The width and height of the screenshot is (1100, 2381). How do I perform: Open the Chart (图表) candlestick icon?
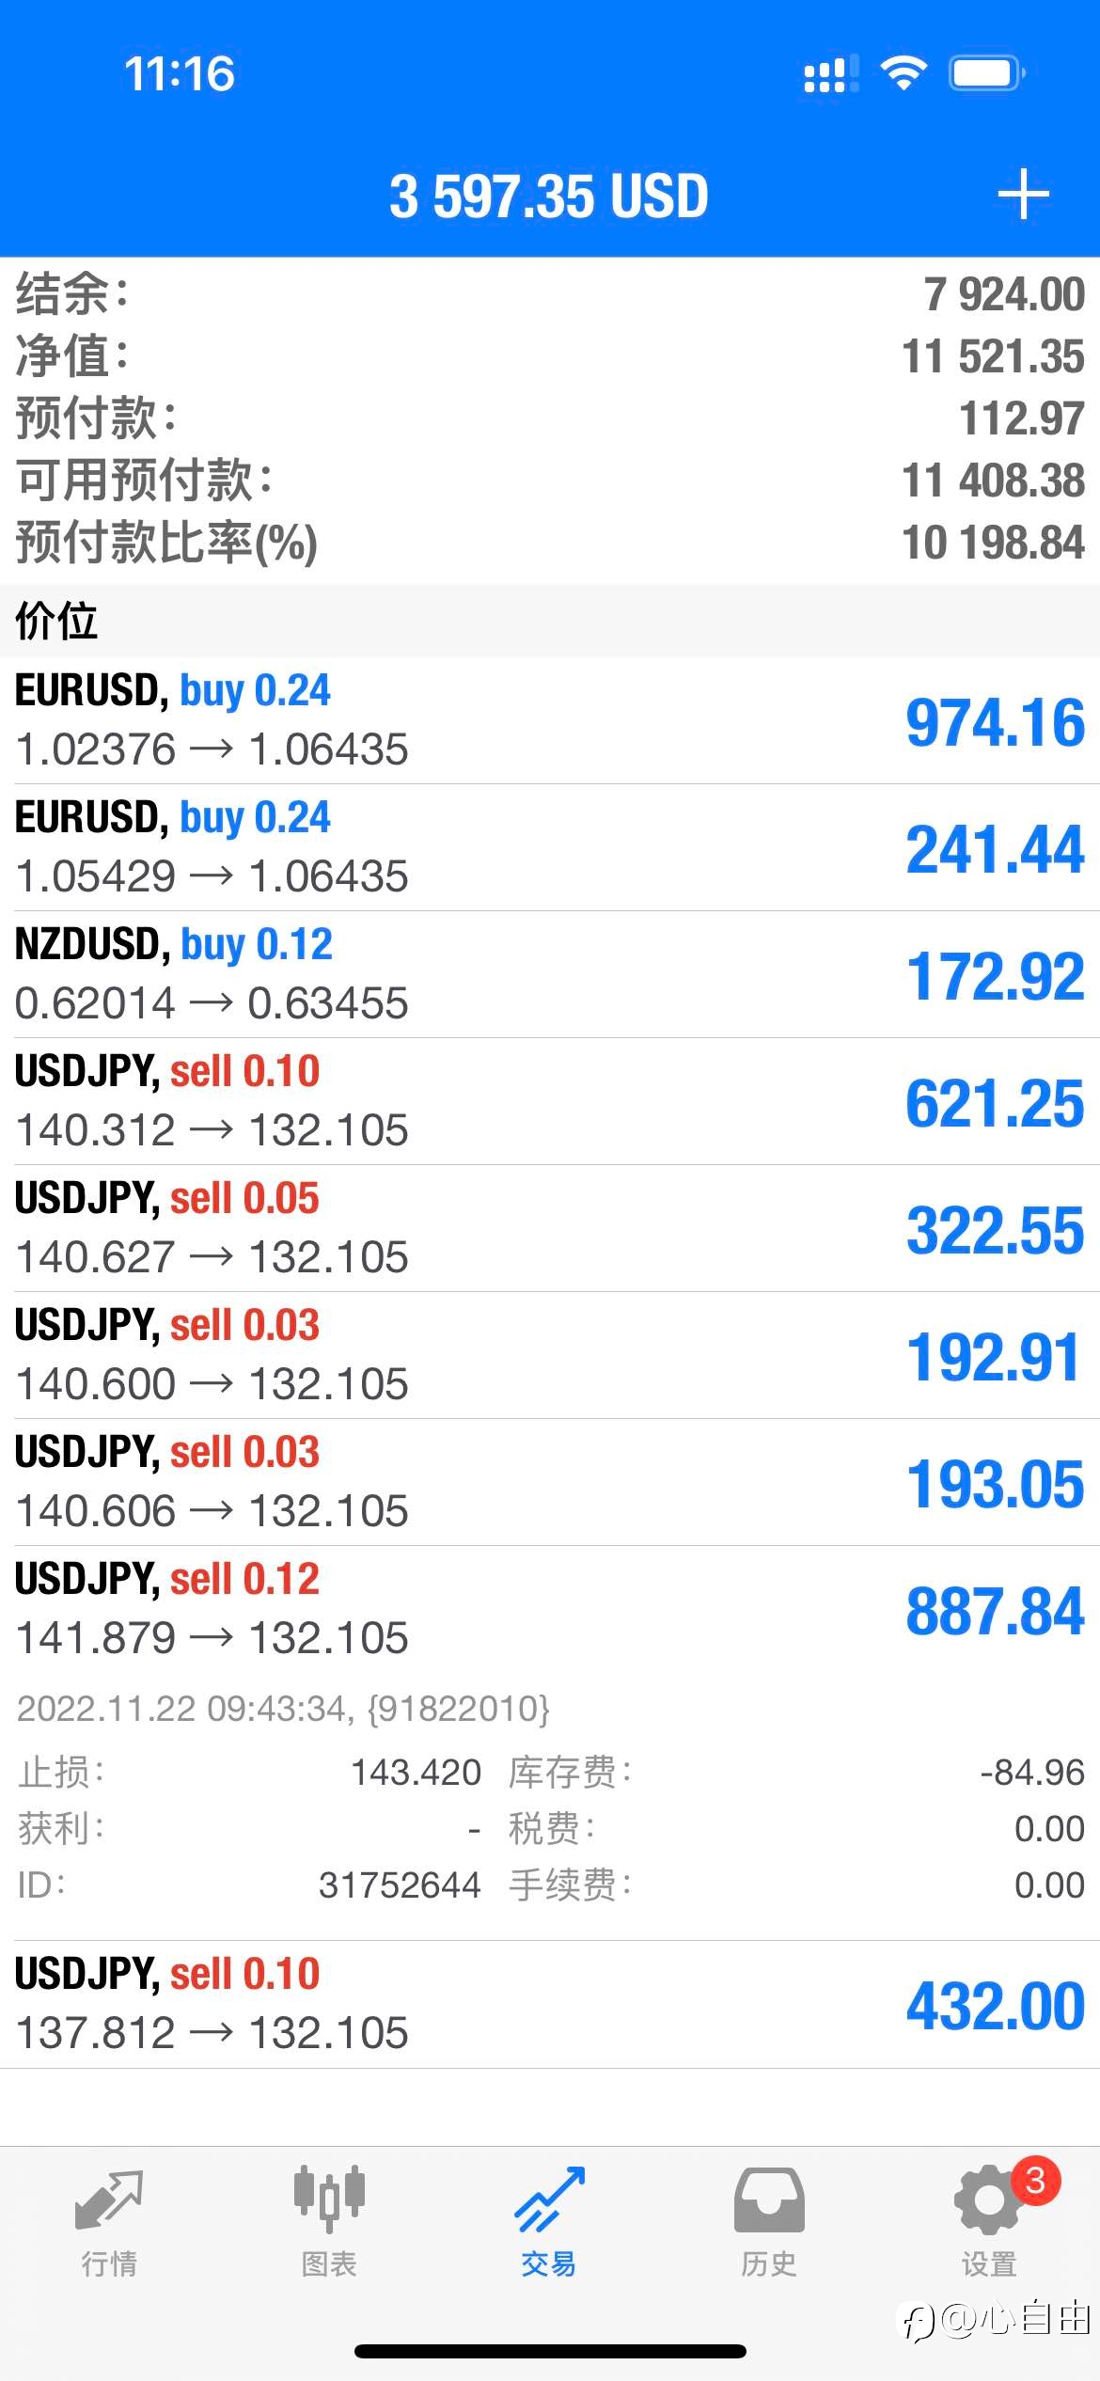pos(329,2199)
